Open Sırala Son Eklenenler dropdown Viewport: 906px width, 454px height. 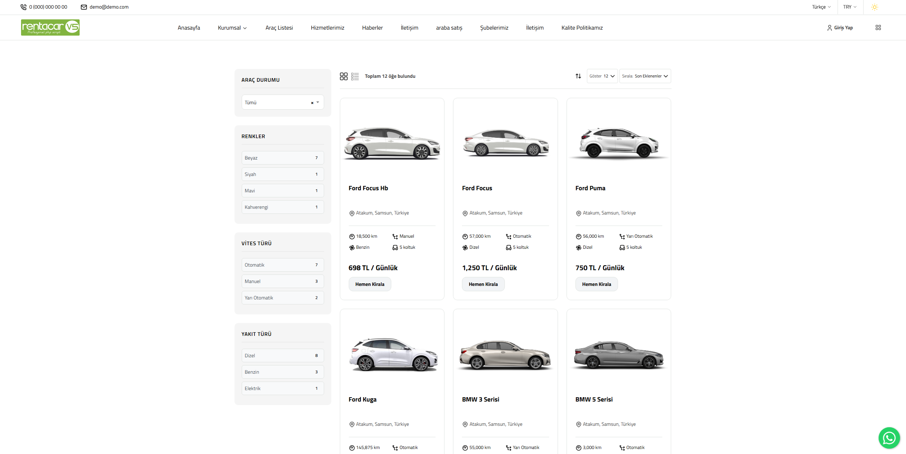(x=645, y=76)
